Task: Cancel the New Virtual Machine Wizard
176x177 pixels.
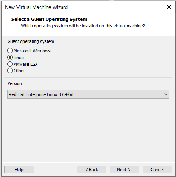Action: (x=157, y=170)
